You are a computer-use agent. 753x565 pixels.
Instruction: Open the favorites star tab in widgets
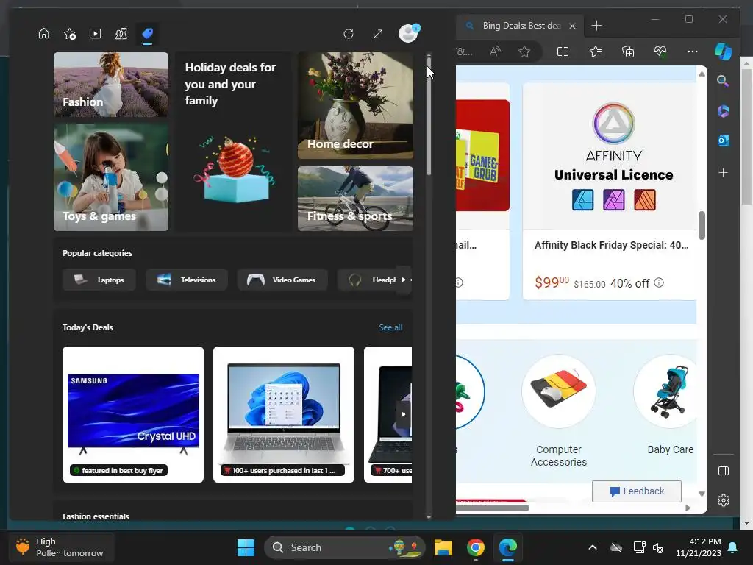(x=70, y=34)
